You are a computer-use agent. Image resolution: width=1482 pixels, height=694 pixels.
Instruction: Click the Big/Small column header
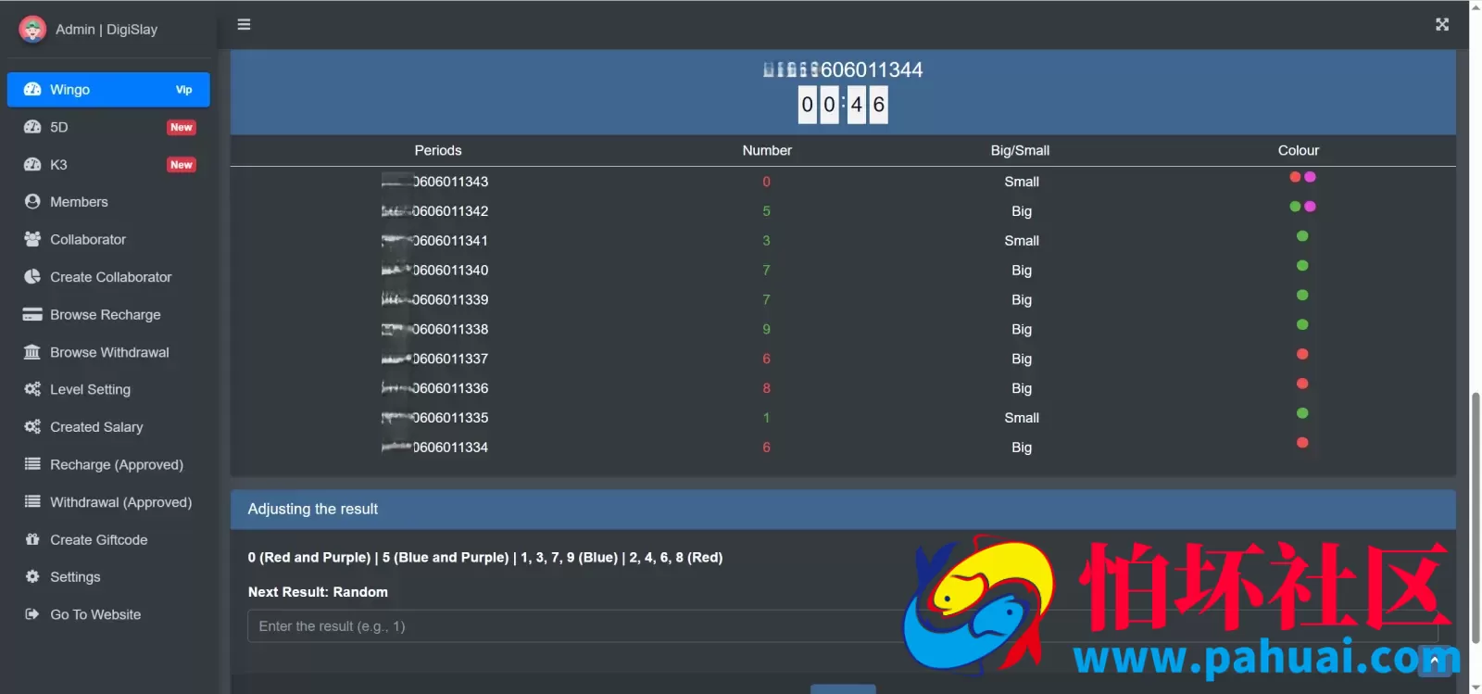1020,150
